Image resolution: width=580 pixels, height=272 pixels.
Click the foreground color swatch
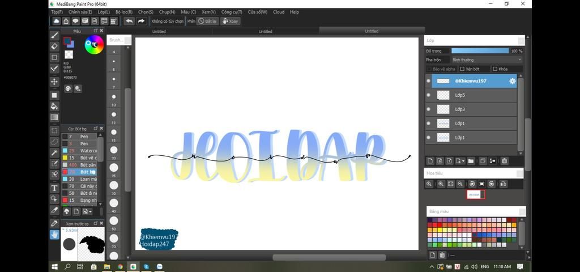[67, 41]
